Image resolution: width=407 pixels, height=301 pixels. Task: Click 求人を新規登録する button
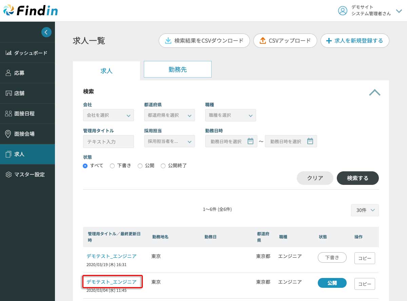point(354,41)
